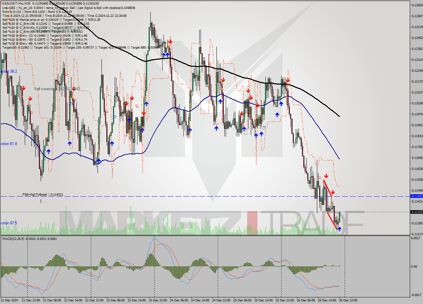The height and width of the screenshot is (304, 423).
Task: Click the 0.11765 price axis label
Action: (417, 147)
